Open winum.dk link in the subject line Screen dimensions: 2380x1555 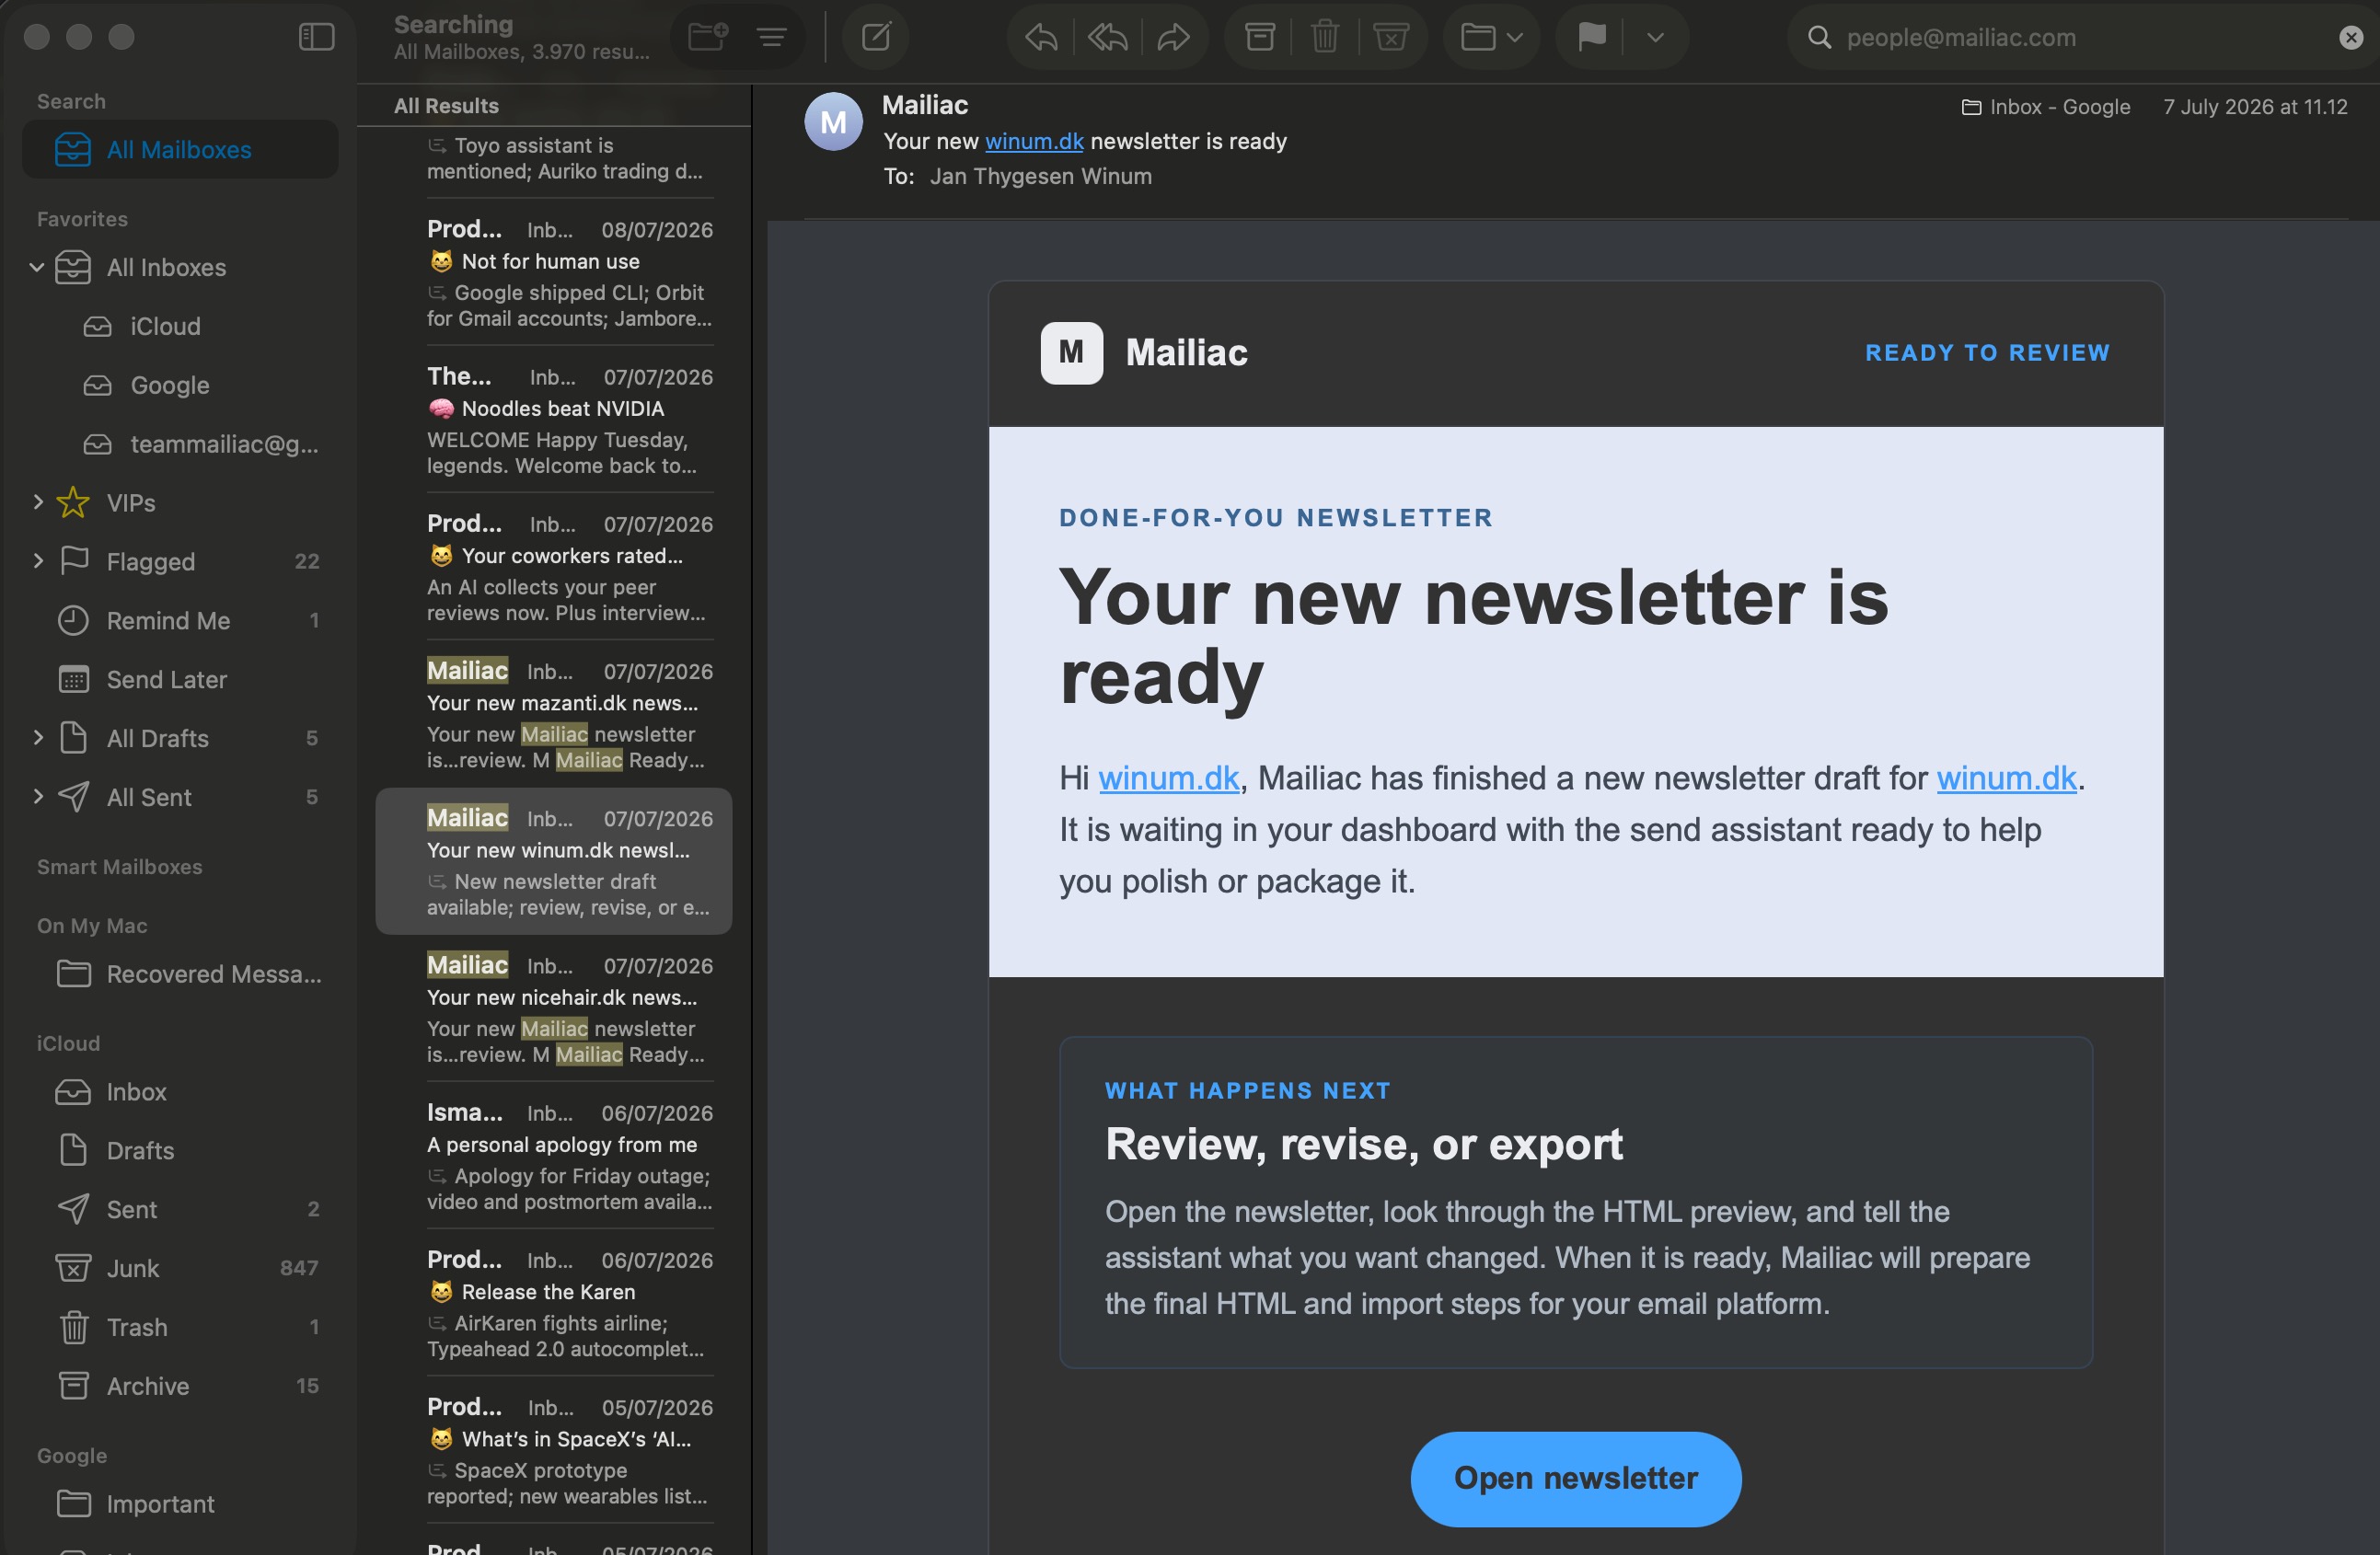(x=1034, y=141)
